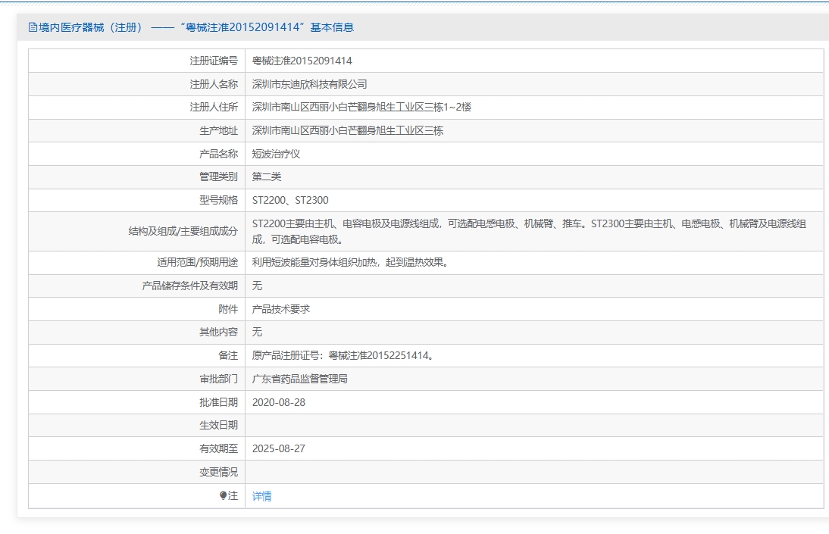Click the management class value 第二类
Screen dimensions: 829x534
tap(267, 176)
